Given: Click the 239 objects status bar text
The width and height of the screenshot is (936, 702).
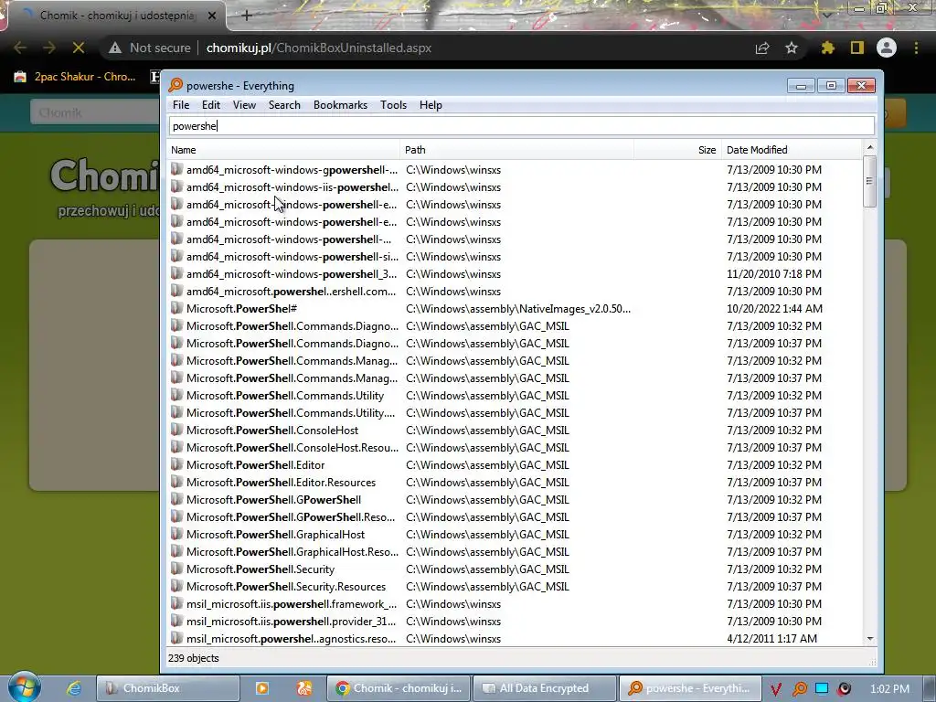Looking at the screenshot, I should [194, 658].
